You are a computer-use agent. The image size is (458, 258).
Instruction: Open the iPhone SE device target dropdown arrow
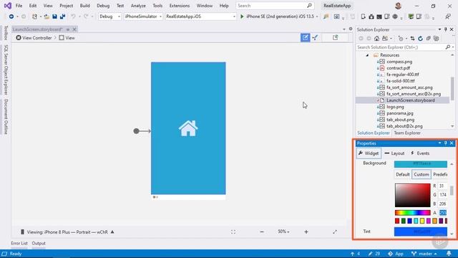click(x=317, y=16)
